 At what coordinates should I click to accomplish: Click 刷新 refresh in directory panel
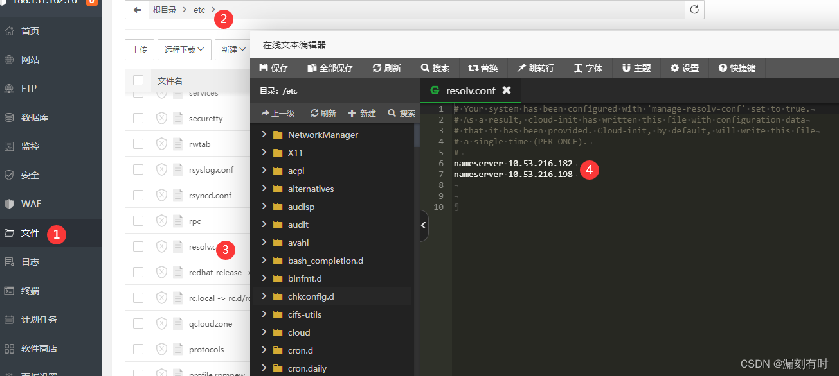(323, 113)
